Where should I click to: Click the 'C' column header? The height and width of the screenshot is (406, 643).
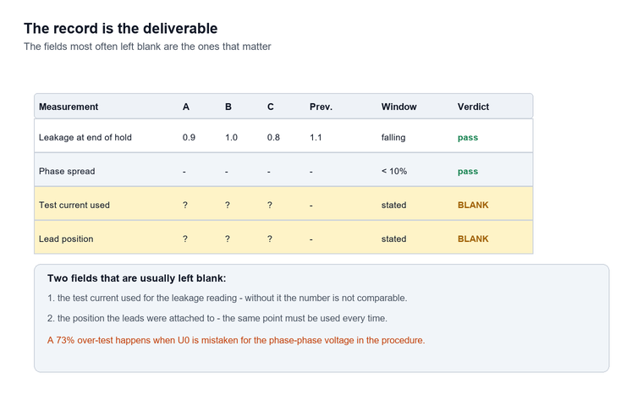[271, 107]
